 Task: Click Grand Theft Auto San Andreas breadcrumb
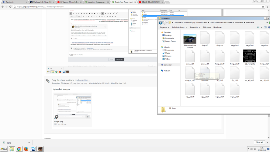click(221, 23)
